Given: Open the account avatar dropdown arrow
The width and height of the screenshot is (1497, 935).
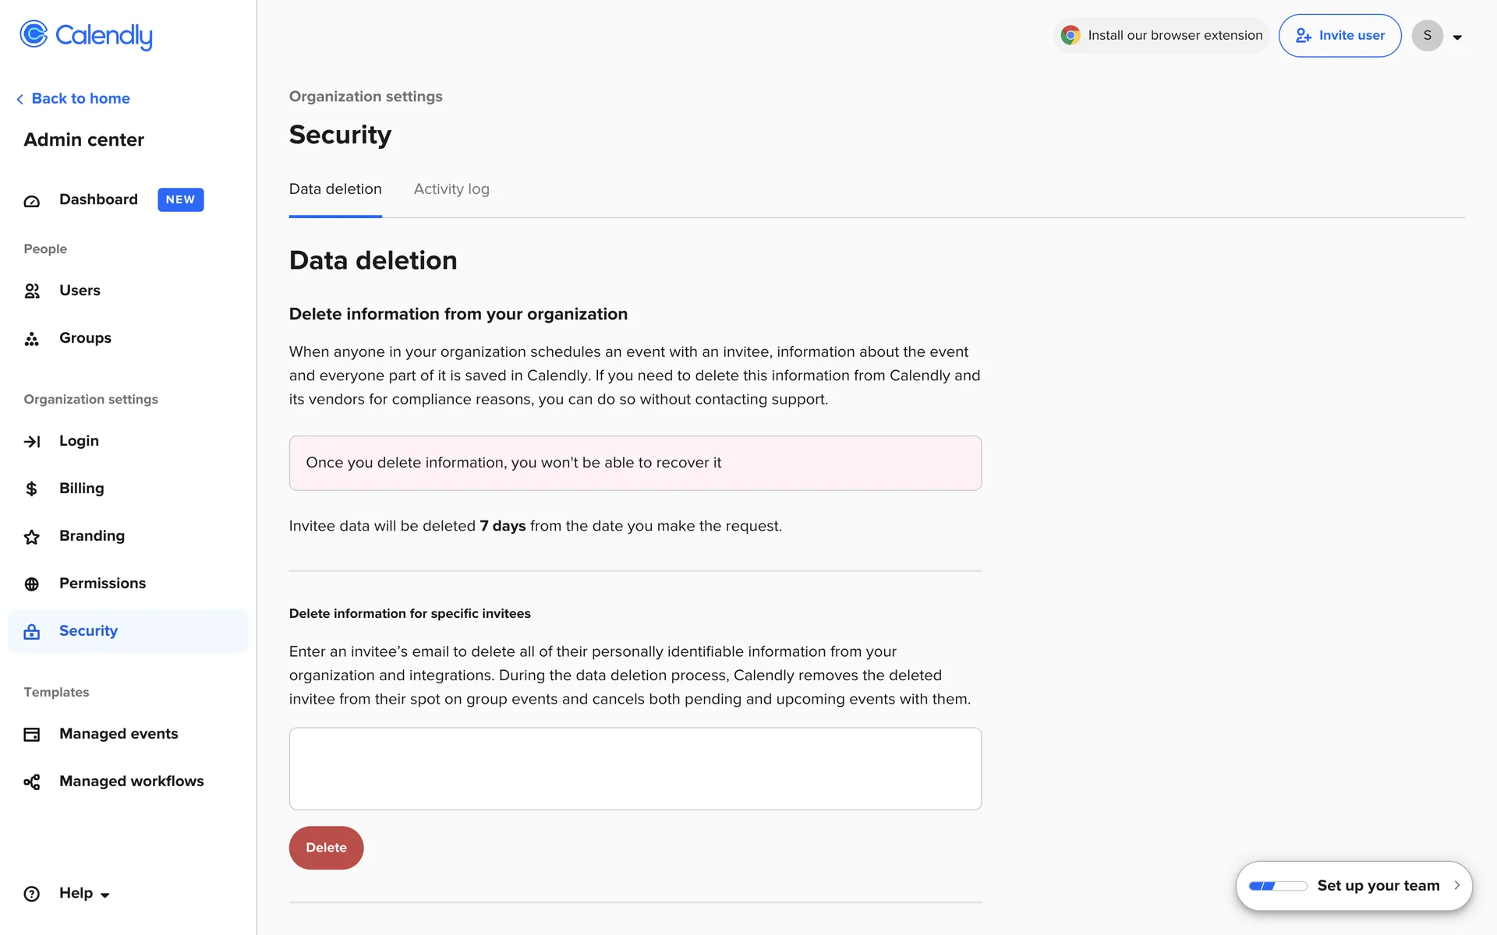Looking at the screenshot, I should (1456, 37).
